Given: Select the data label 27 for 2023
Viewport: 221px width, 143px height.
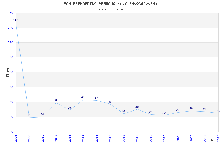Looking at the screenshot, I should (205, 109).
